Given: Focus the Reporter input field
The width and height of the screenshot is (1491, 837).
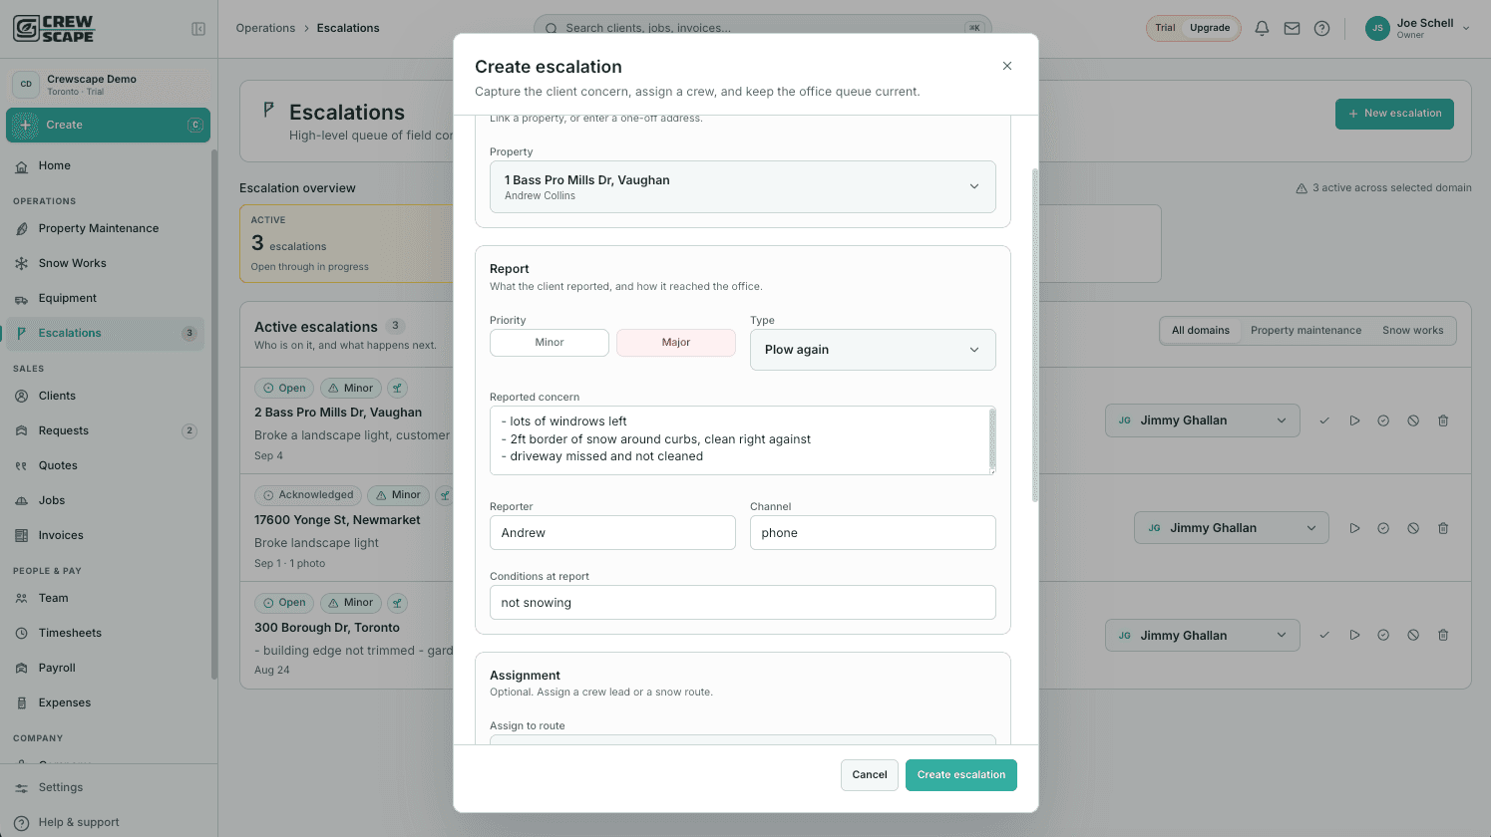Looking at the screenshot, I should (612, 533).
